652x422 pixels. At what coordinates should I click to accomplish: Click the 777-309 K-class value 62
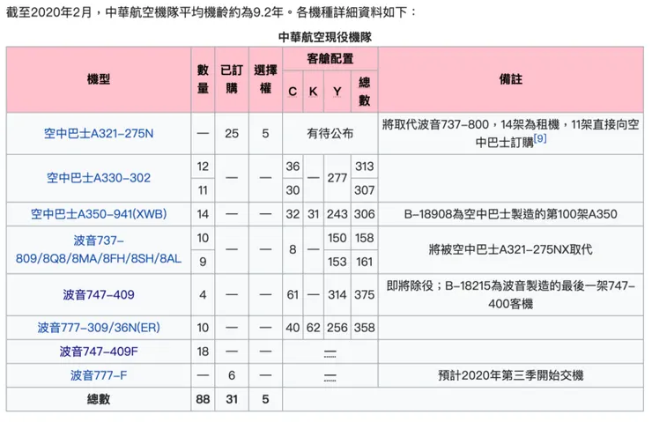coord(313,328)
